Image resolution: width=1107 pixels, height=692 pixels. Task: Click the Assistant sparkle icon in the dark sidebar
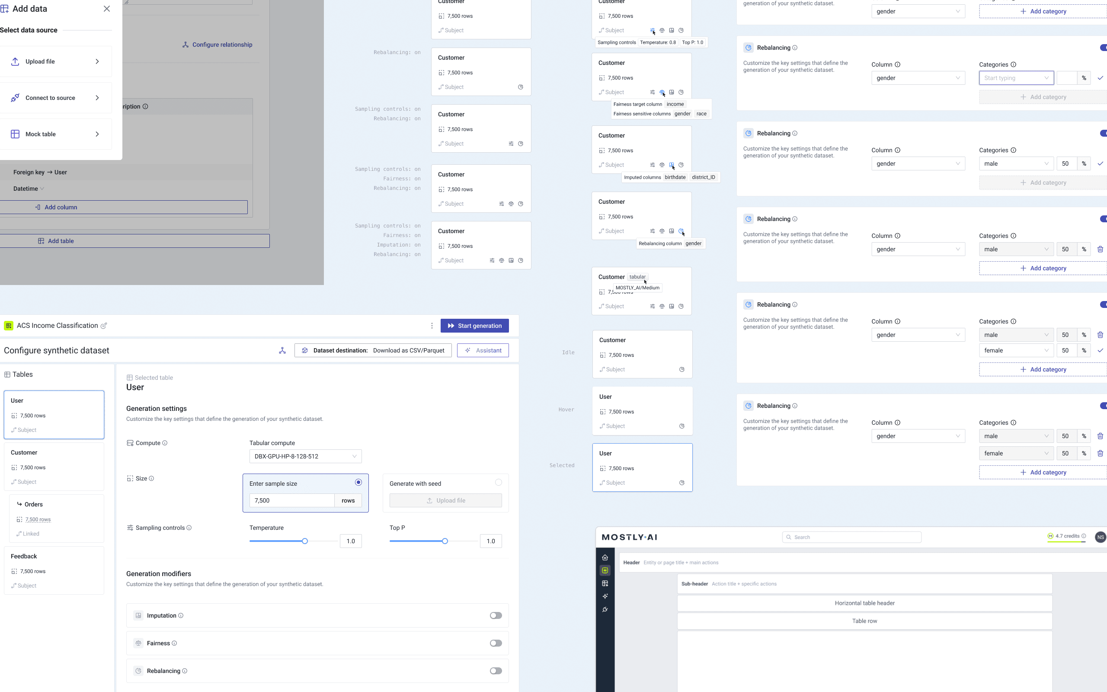coord(605,596)
